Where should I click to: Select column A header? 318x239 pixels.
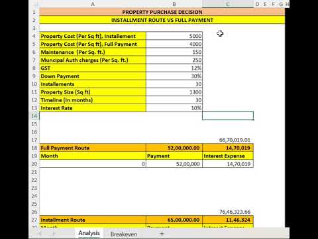point(93,4)
